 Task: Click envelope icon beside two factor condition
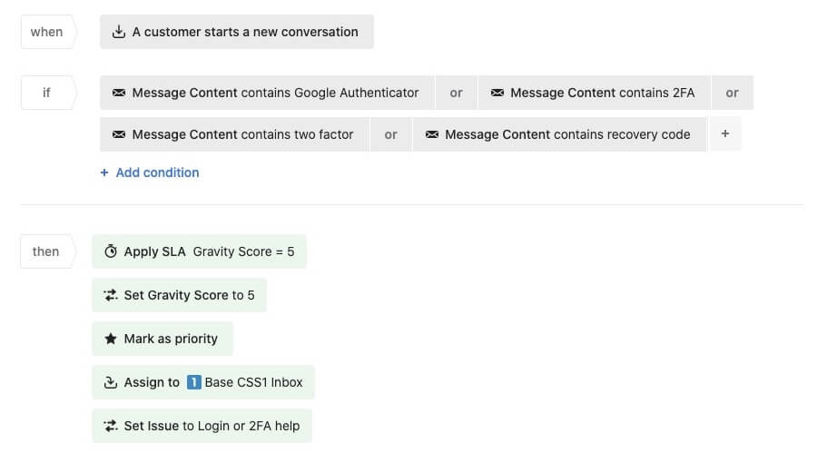(x=119, y=134)
